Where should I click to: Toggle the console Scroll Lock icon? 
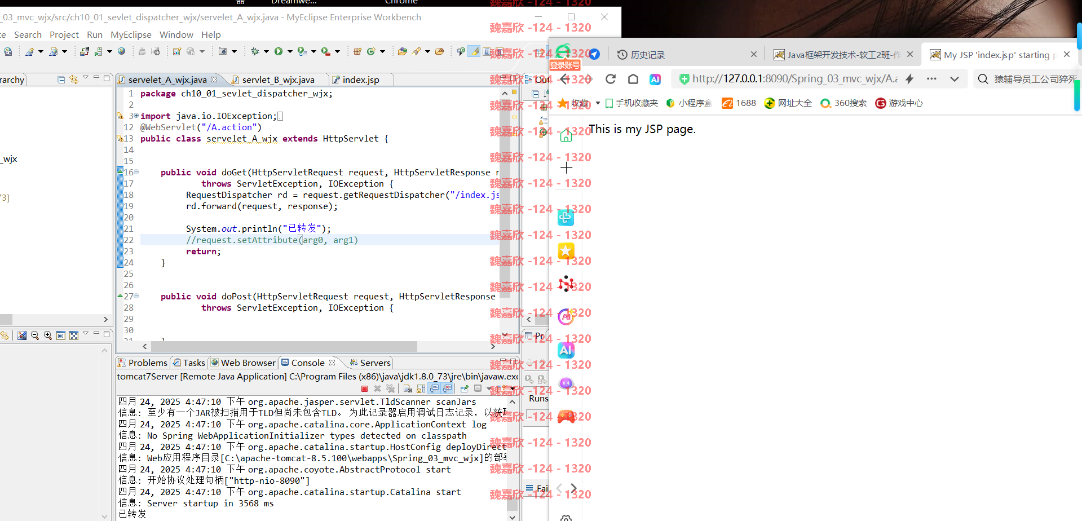[x=421, y=388]
